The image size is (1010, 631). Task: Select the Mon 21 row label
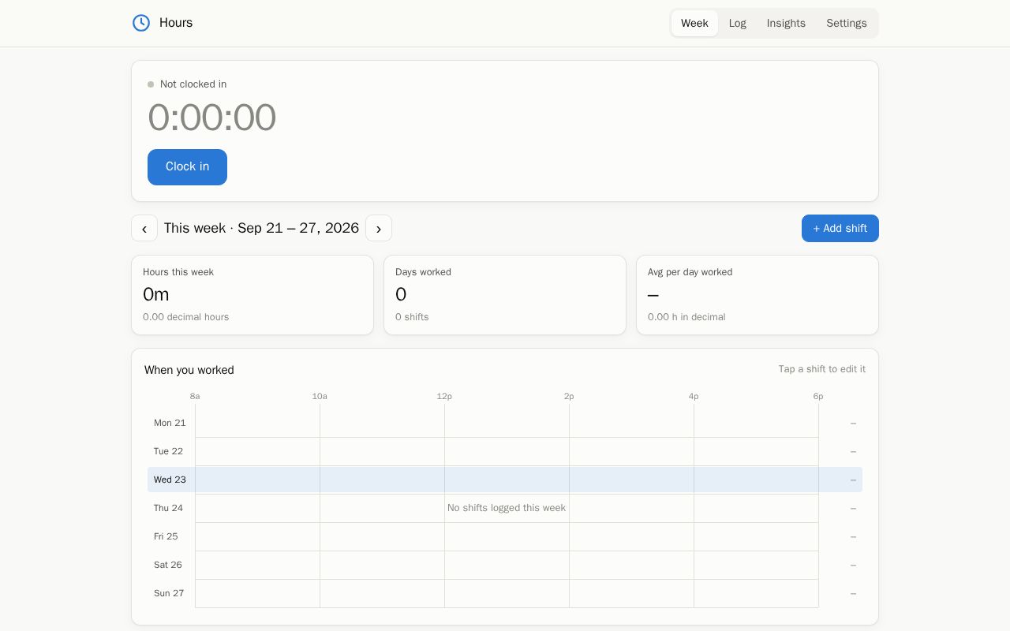pyautogui.click(x=170, y=423)
